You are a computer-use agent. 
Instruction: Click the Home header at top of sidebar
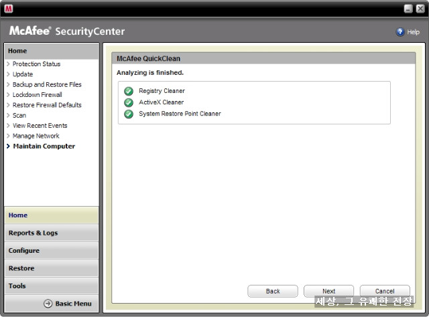pyautogui.click(x=52, y=51)
